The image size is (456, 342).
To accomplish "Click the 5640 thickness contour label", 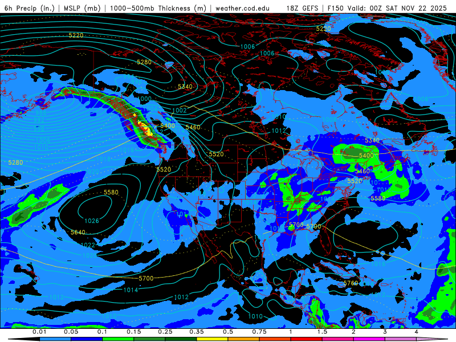I will (x=78, y=232).
